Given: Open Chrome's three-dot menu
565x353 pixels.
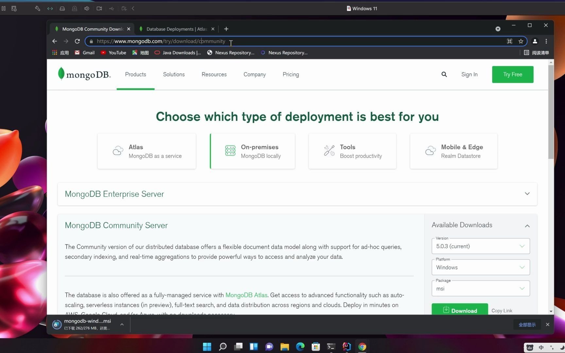Looking at the screenshot, I should pos(546,41).
